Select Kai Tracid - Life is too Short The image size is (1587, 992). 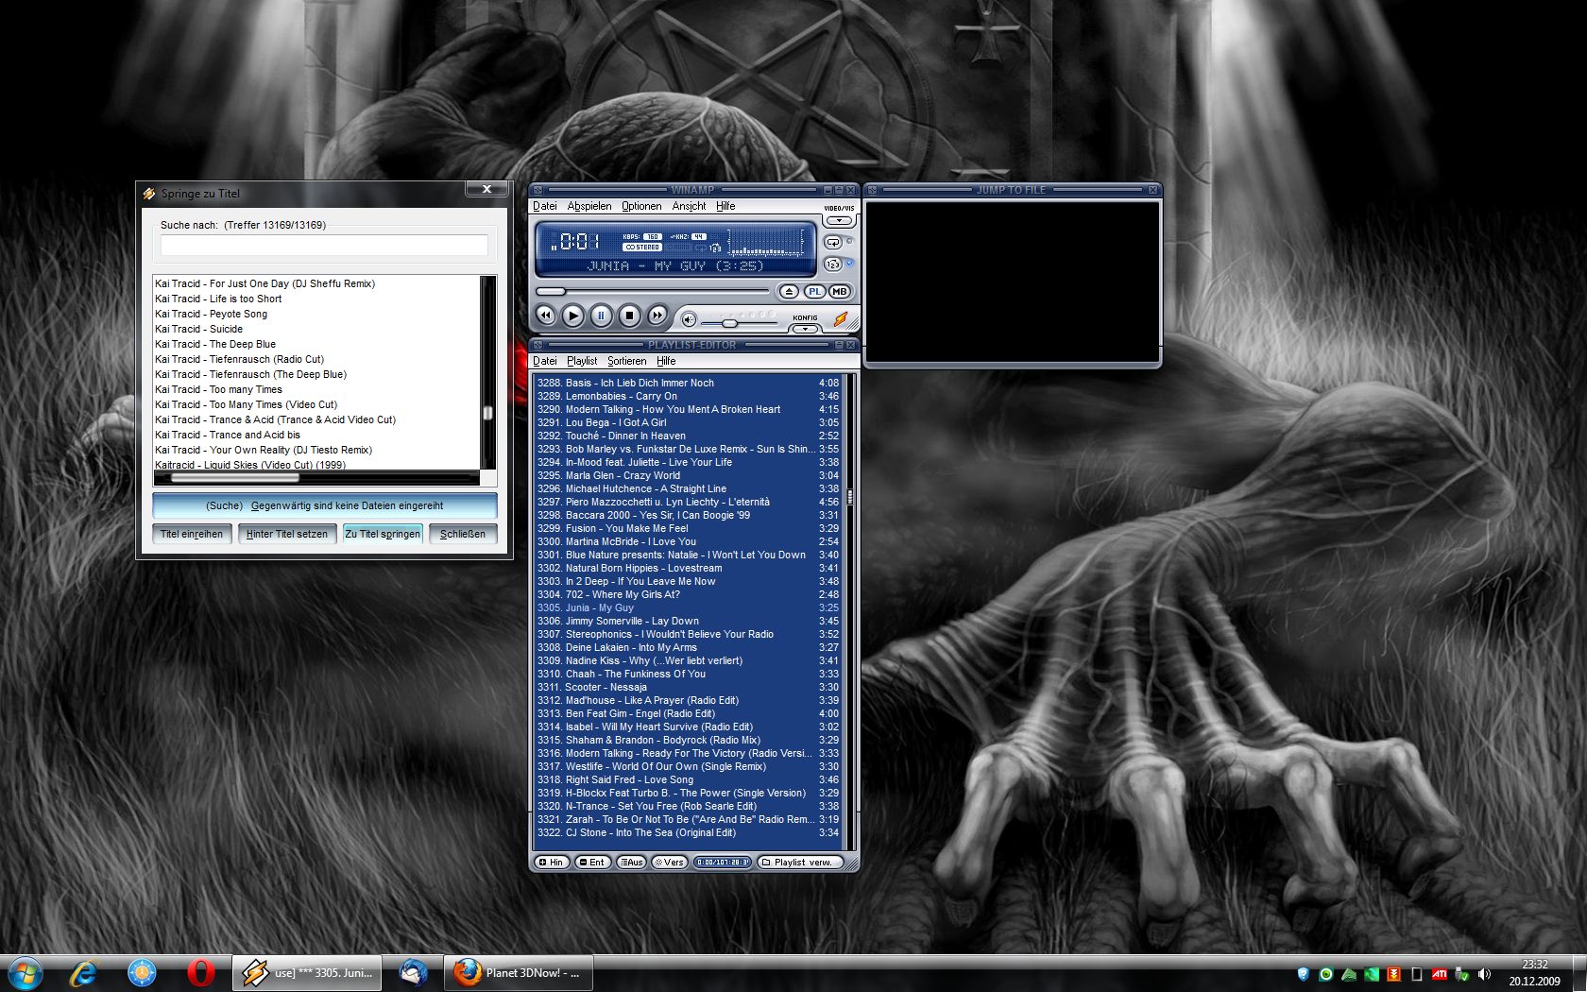coord(316,299)
